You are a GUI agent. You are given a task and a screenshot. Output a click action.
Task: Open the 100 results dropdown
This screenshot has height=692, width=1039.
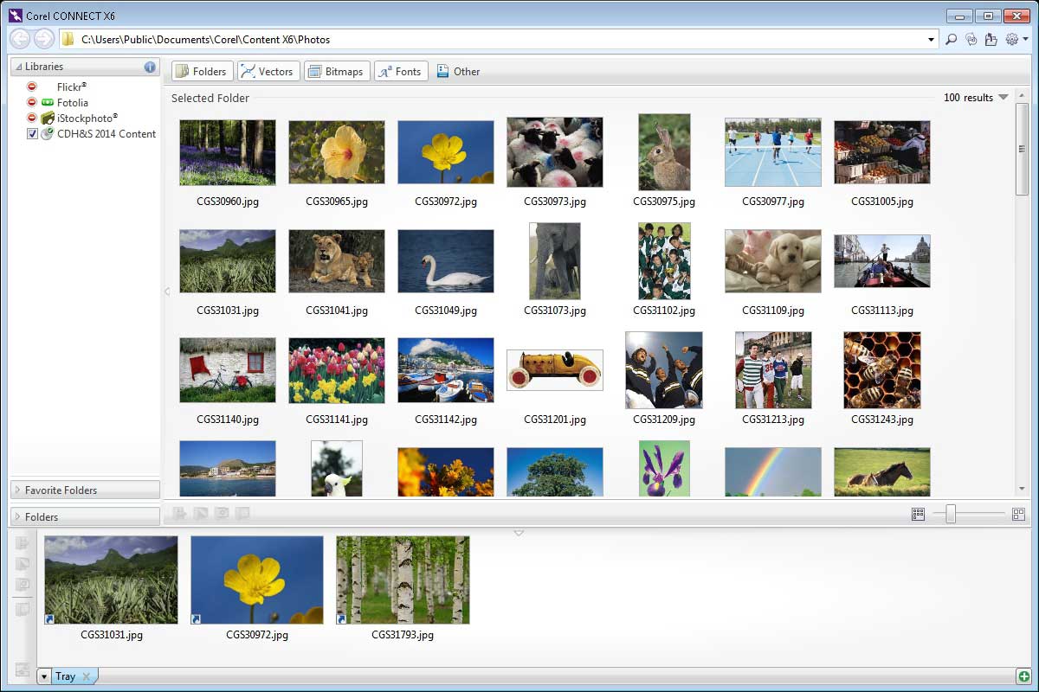click(x=1004, y=98)
